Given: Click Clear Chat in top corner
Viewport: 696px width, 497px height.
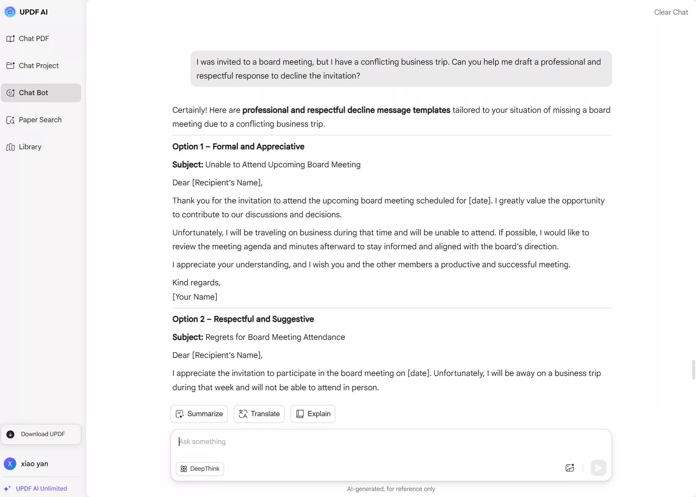Looking at the screenshot, I should tap(671, 12).
